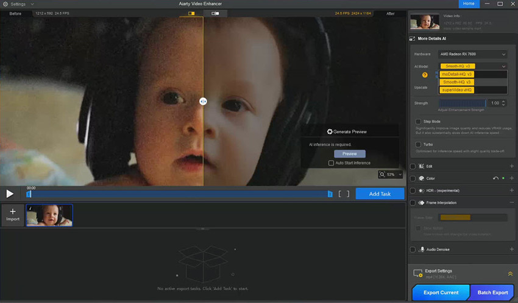Screen dimensions: 518x303
Task: Click the timeline progress bar
Action: [x=179, y=194]
